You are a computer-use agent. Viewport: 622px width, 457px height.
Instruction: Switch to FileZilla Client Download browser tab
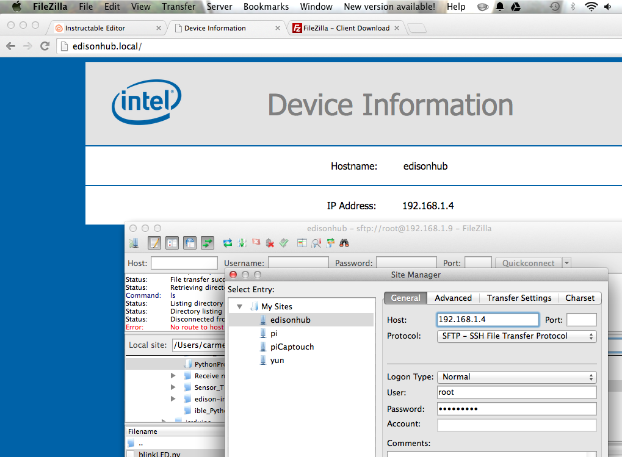[346, 28]
